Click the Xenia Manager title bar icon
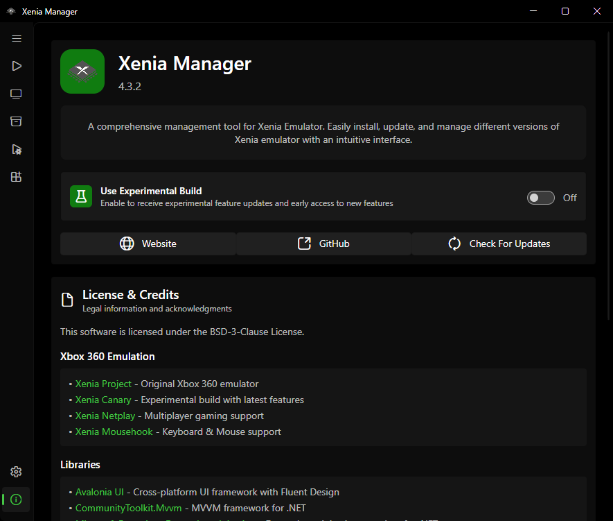 [11, 11]
